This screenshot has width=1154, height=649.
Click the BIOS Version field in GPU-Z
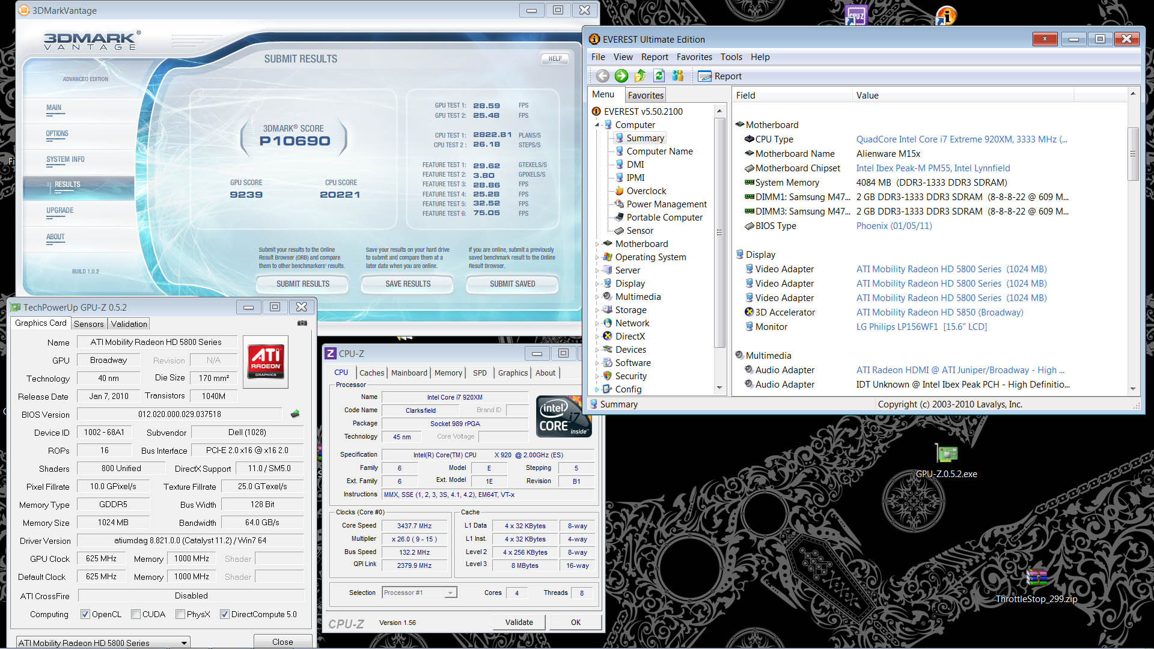(x=179, y=414)
